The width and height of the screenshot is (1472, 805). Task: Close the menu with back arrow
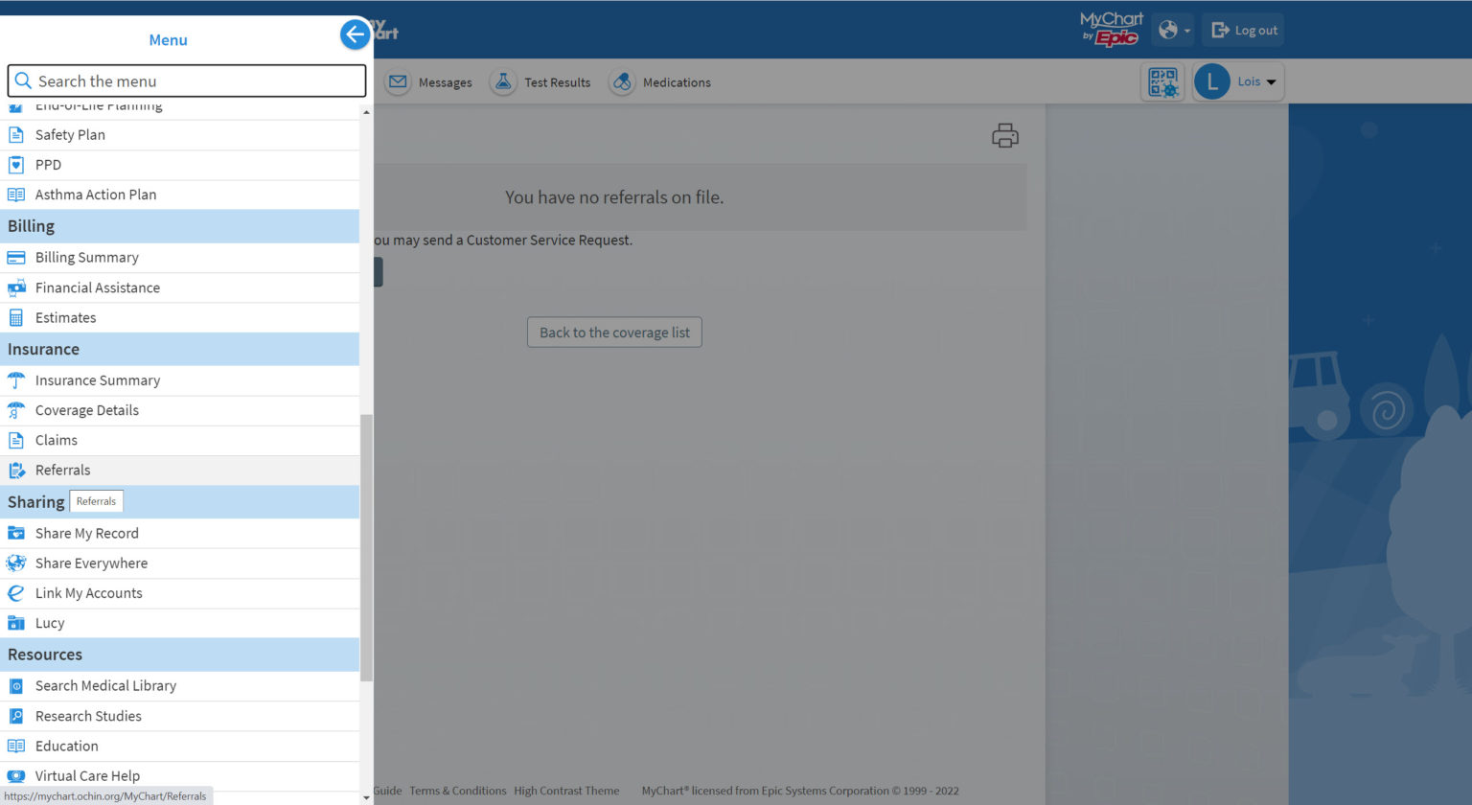pyautogui.click(x=355, y=34)
